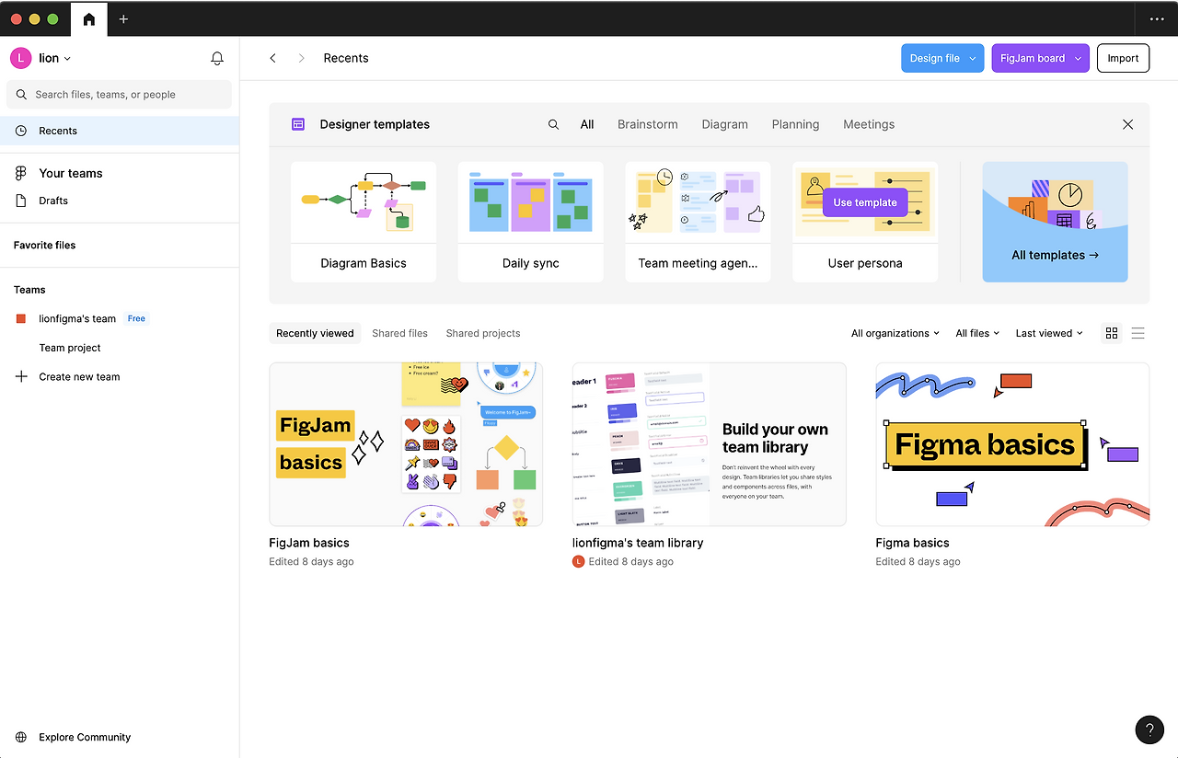The width and height of the screenshot is (1178, 758).
Task: Click Use template on User persona
Action: click(x=865, y=202)
